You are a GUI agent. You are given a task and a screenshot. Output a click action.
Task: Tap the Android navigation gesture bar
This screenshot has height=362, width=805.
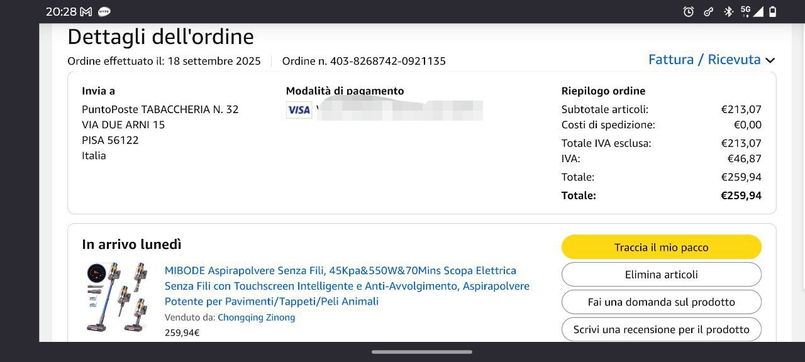(x=422, y=352)
